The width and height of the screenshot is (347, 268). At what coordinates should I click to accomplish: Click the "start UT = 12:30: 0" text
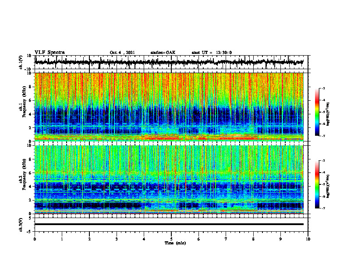pyautogui.click(x=212, y=53)
